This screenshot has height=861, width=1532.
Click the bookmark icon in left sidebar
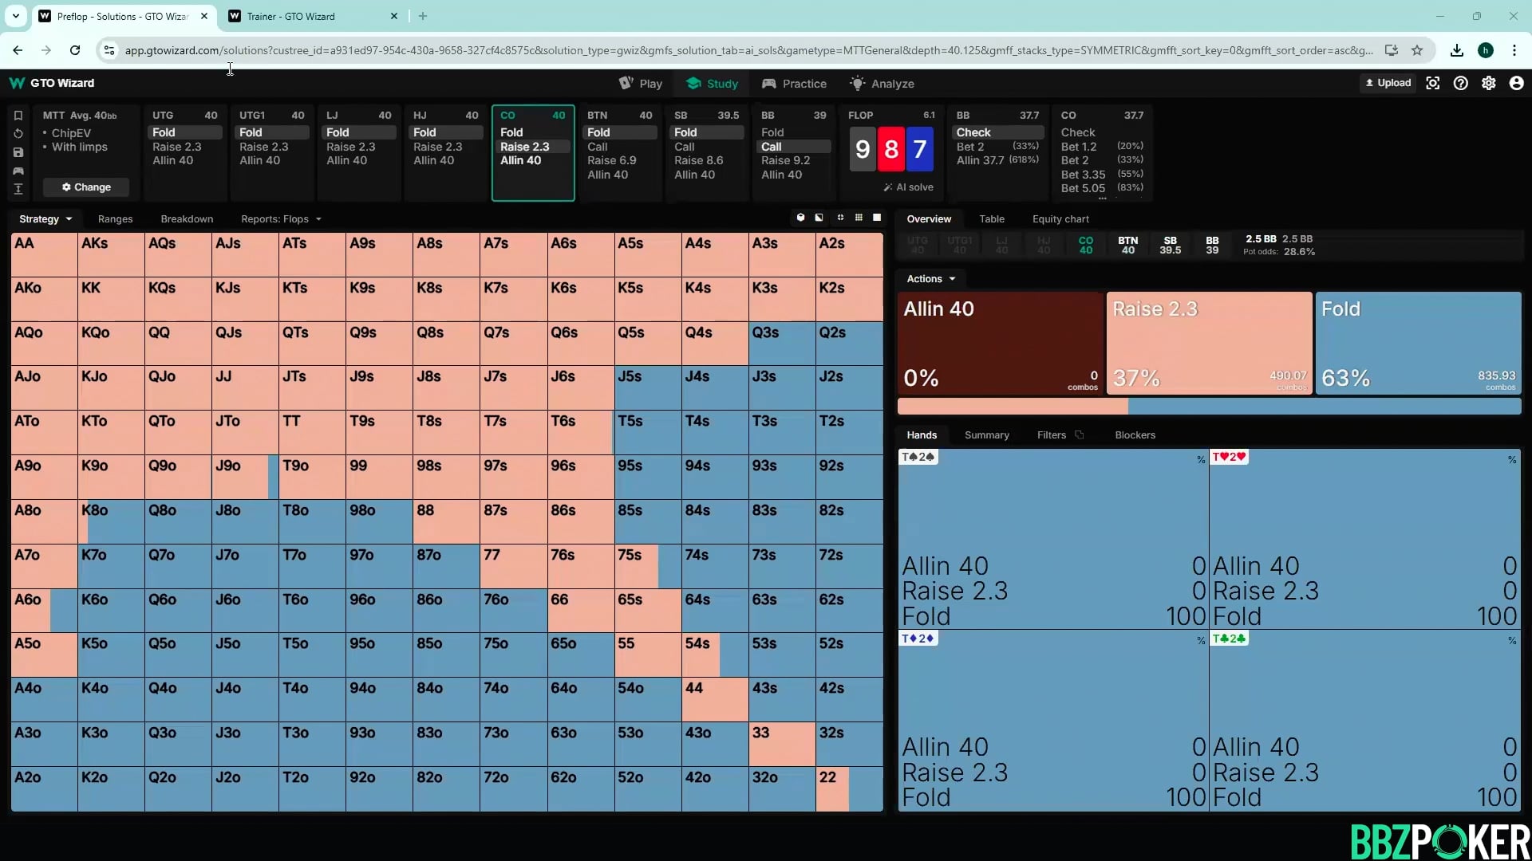click(18, 116)
